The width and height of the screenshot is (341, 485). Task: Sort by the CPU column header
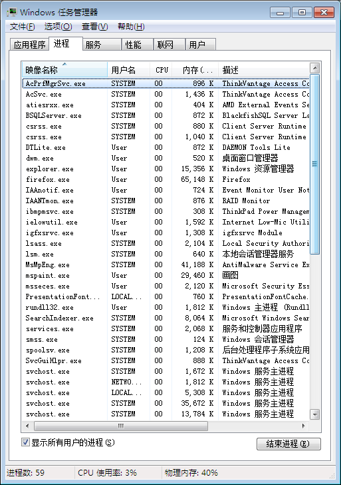click(161, 70)
